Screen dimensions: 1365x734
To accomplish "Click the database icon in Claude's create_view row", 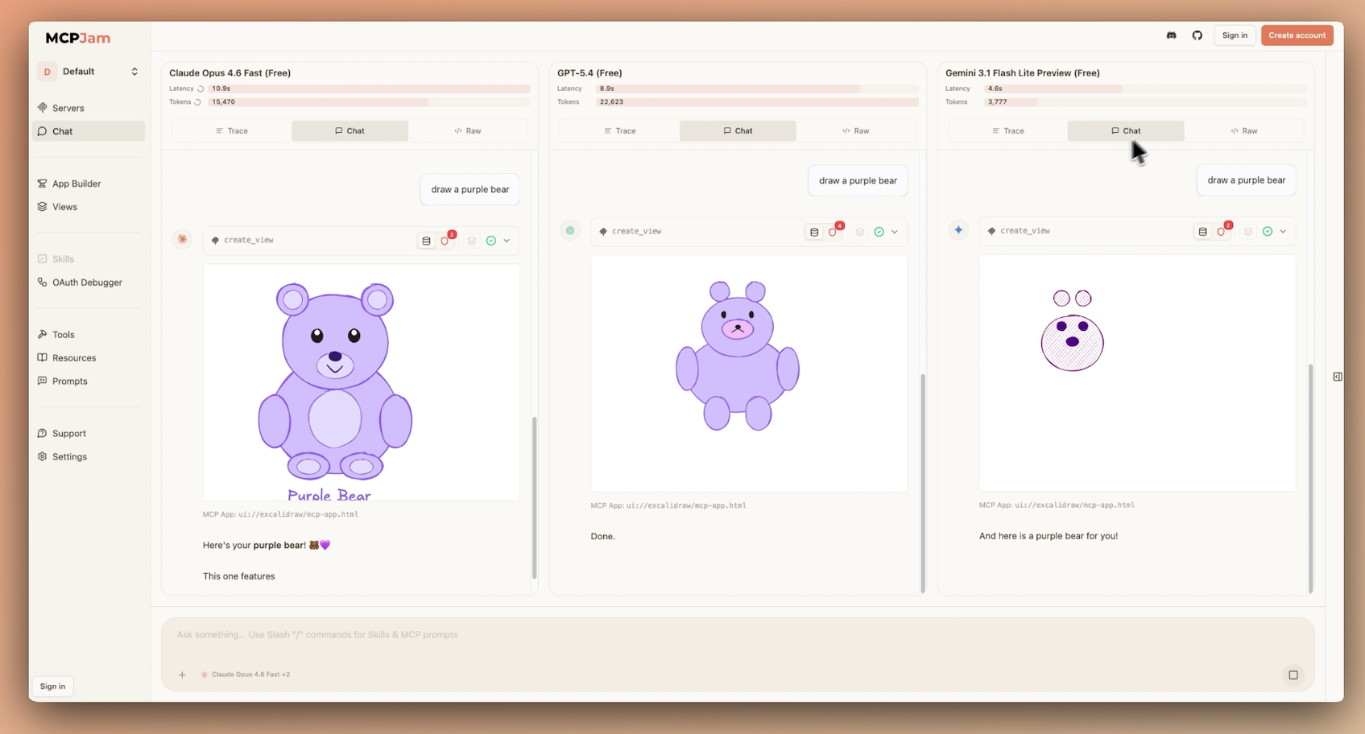I will pyautogui.click(x=426, y=241).
